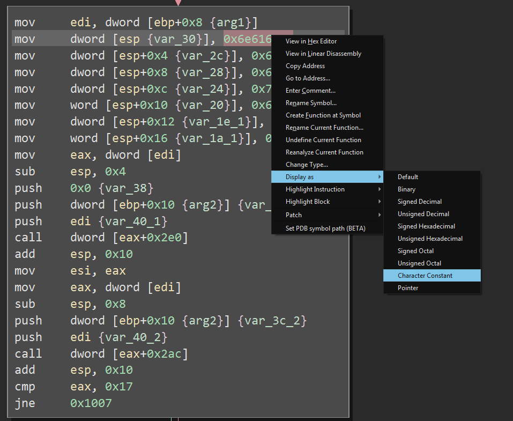The height and width of the screenshot is (421, 513).
Task: Select Signed Octal format
Action: click(432, 251)
